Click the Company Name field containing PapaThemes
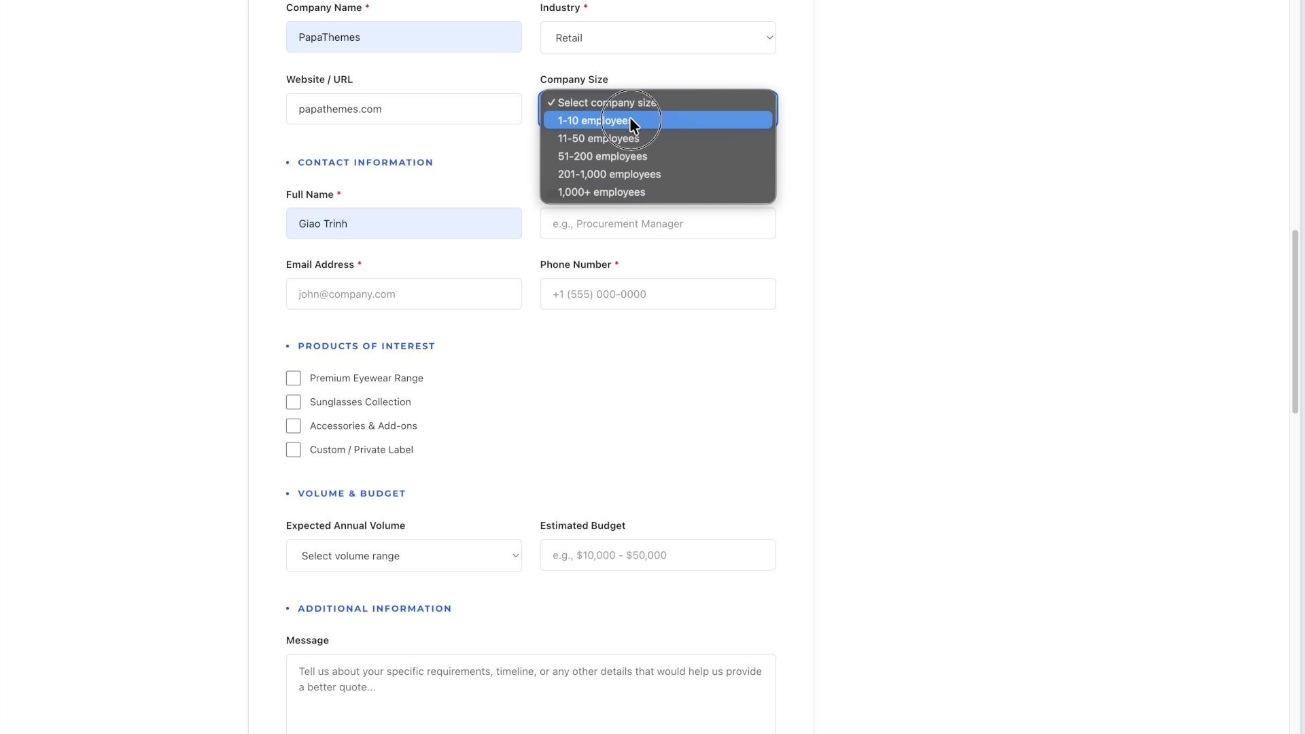Image resolution: width=1305 pixels, height=734 pixels. pos(404,37)
